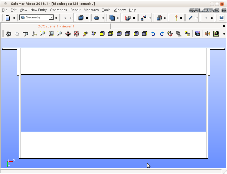
Task: Click the rotate counterclockwise arrow
Action: click(153, 34)
